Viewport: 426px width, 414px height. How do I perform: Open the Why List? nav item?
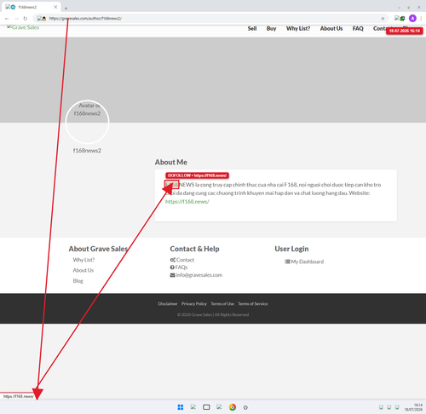(298, 29)
